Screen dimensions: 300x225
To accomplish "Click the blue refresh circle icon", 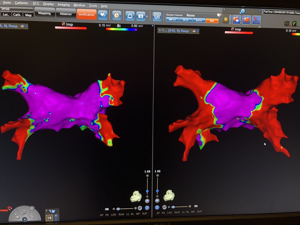I will (260, 11).
